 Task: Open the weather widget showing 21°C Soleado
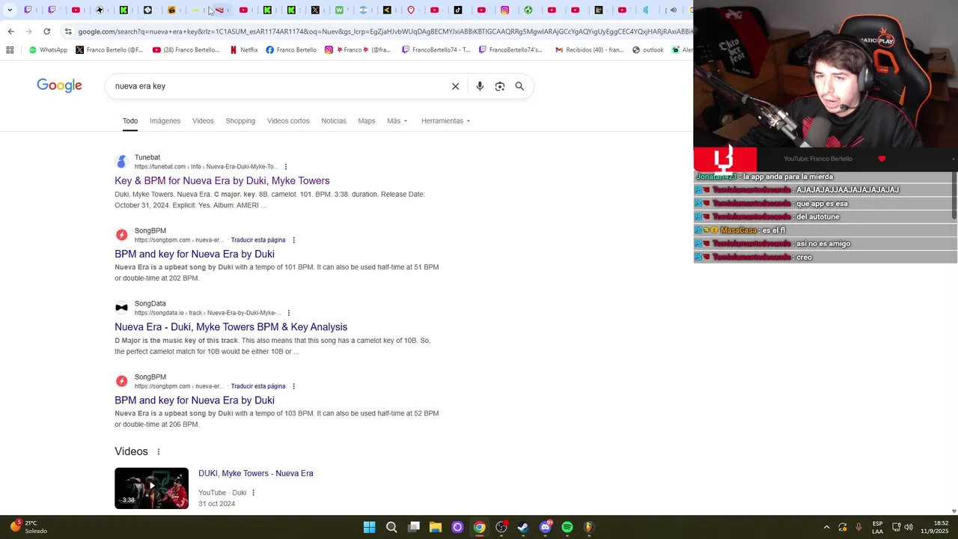click(x=28, y=527)
